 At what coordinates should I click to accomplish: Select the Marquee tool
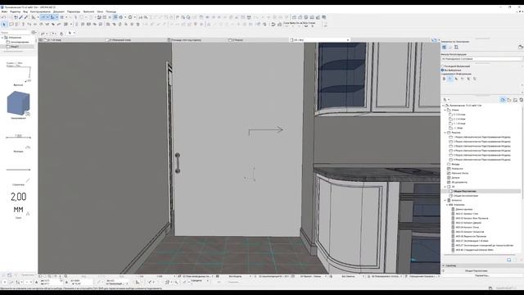click(11, 24)
